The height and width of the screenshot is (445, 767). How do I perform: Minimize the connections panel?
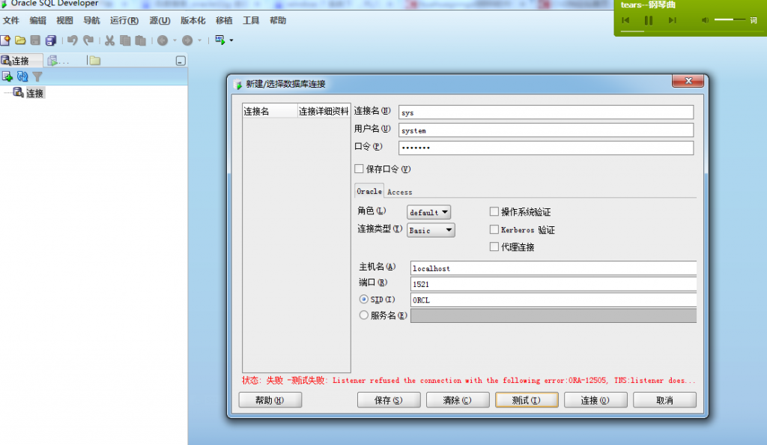(181, 61)
